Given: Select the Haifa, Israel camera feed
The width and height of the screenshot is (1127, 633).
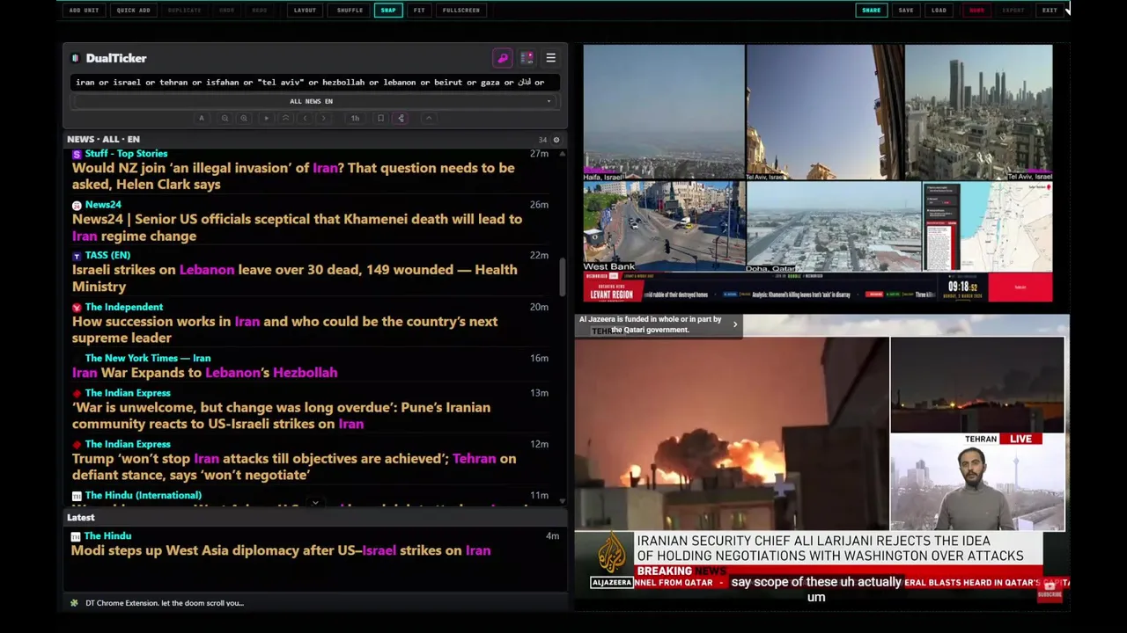Looking at the screenshot, I should [x=664, y=113].
